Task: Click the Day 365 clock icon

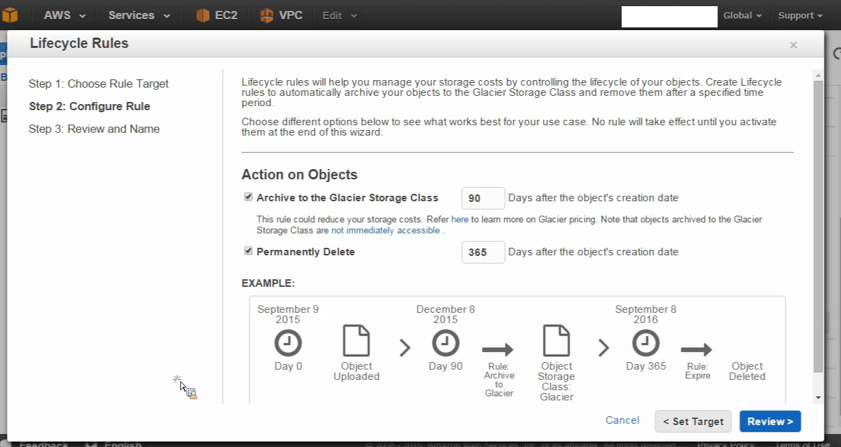Action: coord(646,343)
